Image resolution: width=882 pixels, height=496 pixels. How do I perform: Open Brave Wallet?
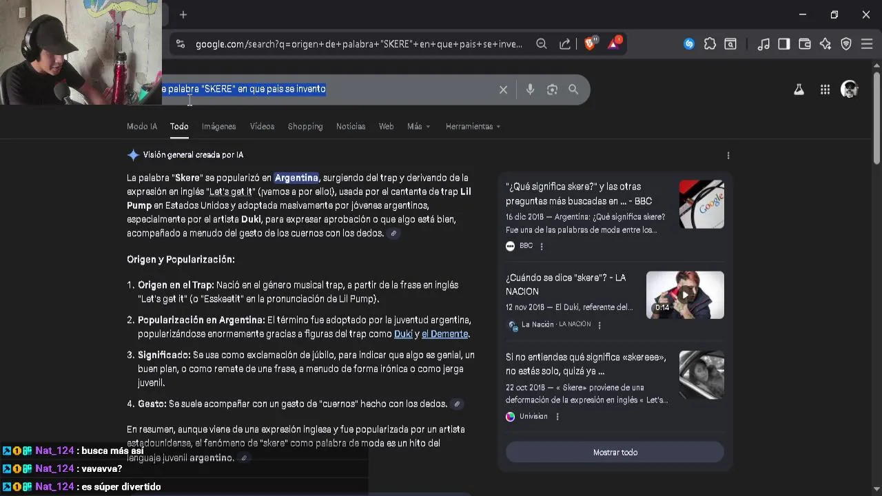click(805, 44)
